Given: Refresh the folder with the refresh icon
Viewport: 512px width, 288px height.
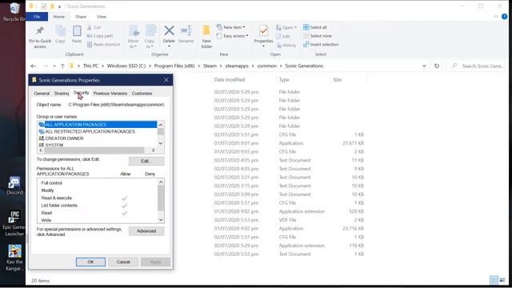Looking at the screenshot, I should pos(437,66).
